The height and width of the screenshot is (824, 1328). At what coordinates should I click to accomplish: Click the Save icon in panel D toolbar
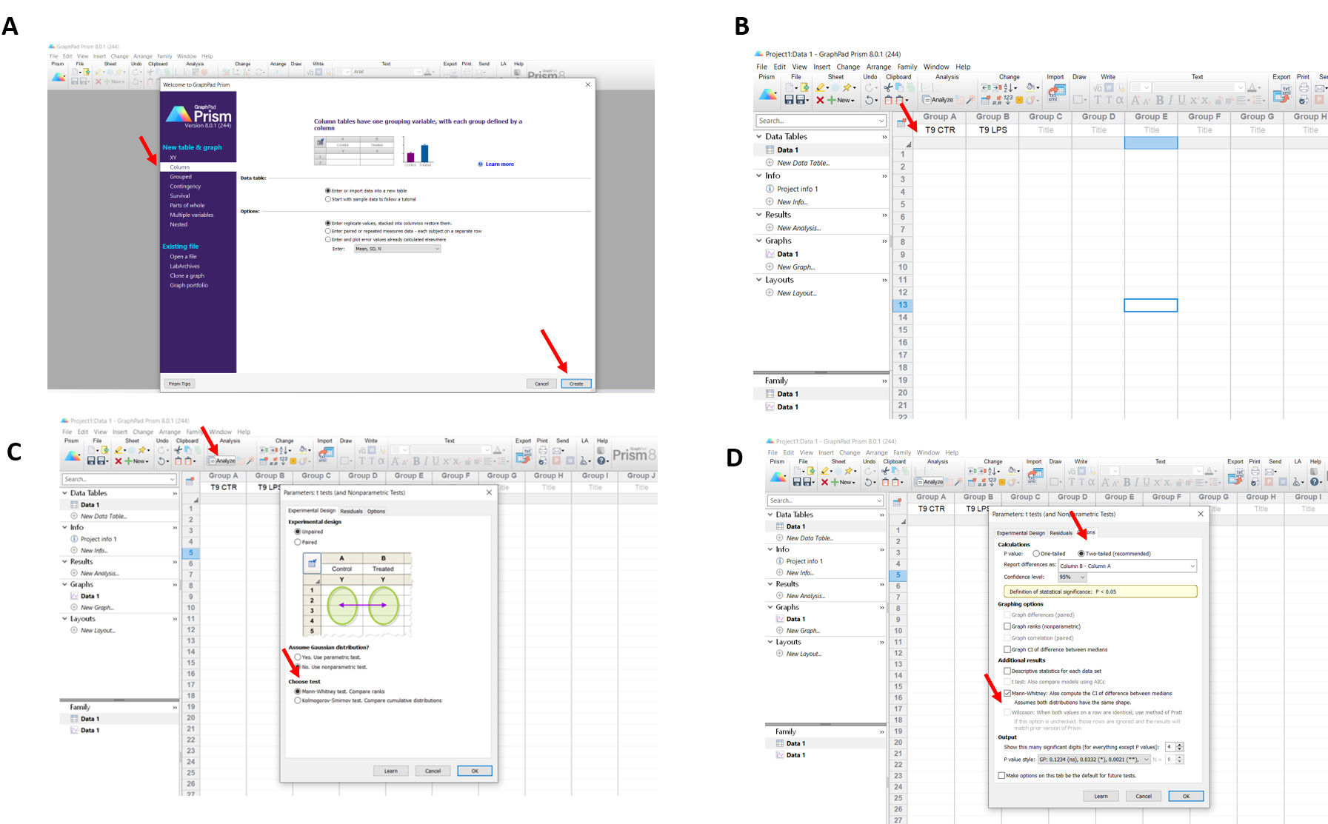coord(797,481)
